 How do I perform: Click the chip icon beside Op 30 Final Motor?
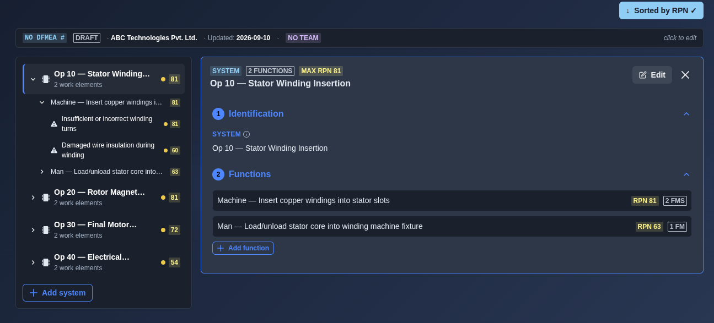click(46, 230)
